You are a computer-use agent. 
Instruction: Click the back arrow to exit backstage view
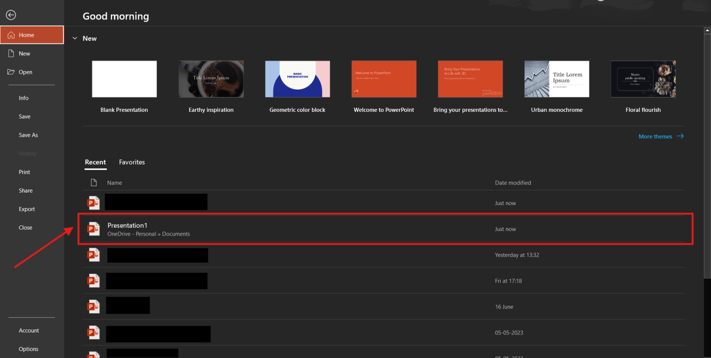point(11,15)
